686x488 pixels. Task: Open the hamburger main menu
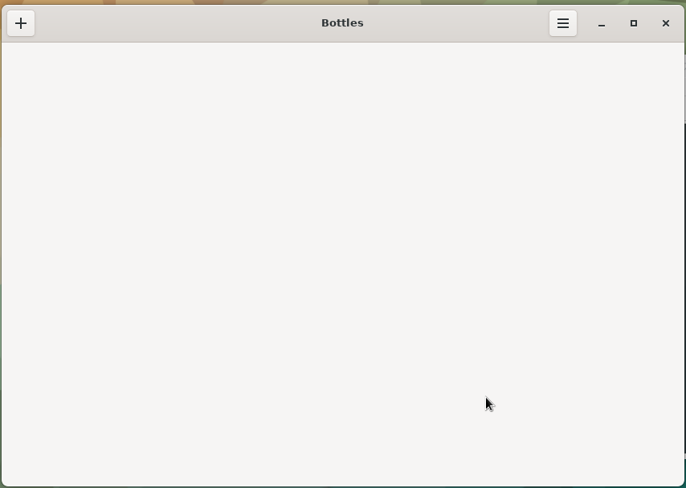(x=562, y=23)
